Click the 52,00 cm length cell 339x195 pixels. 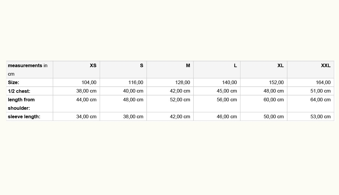tap(170, 104)
